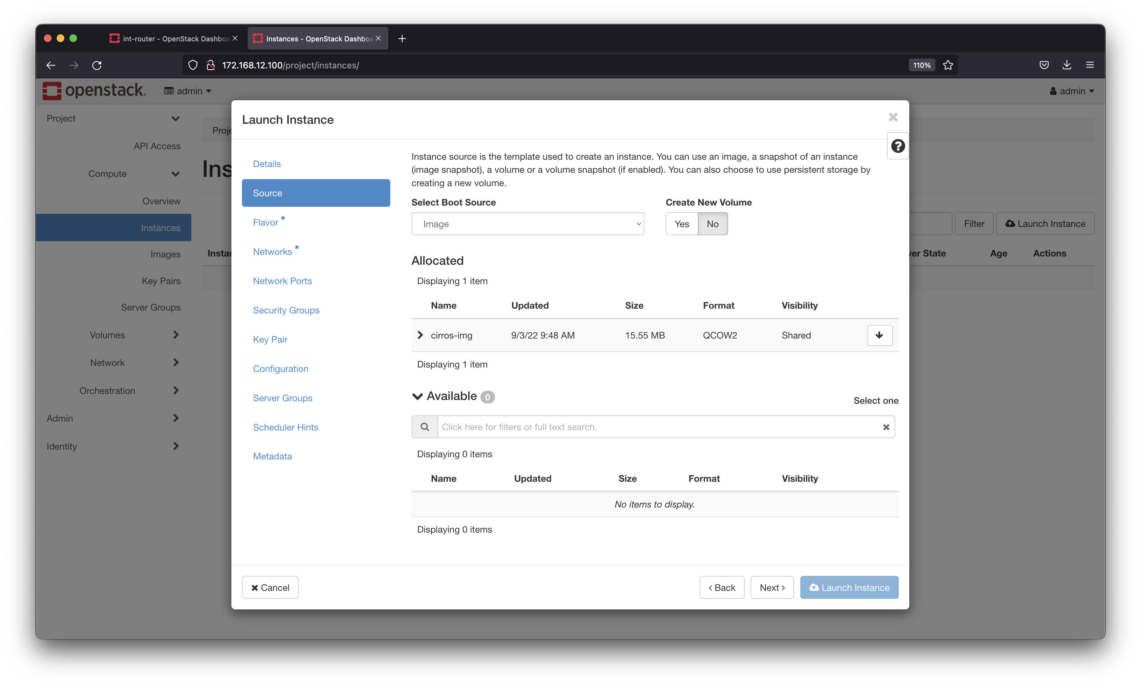
Task: Close the int-router browser tab
Action: pyautogui.click(x=235, y=38)
